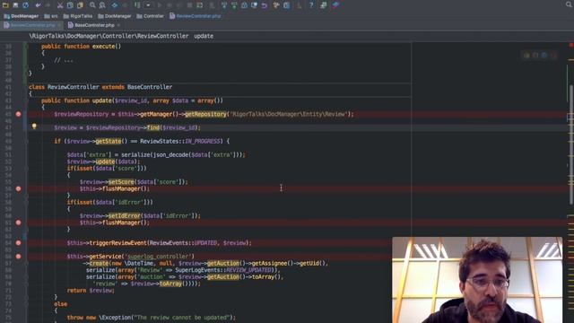This screenshot has width=574, height=323.
Task: Select ReviewController.php in navigation bar
Action: click(x=196, y=16)
